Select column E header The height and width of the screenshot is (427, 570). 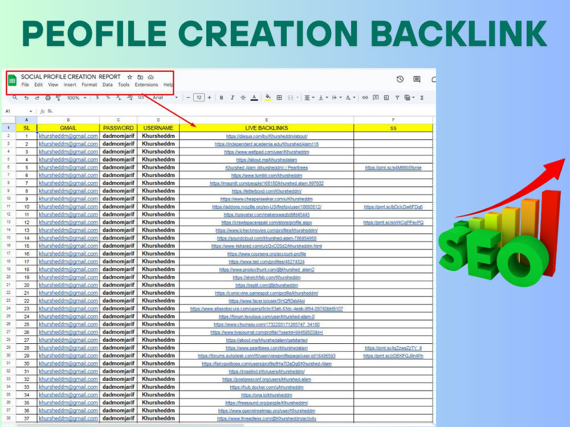[x=266, y=120]
